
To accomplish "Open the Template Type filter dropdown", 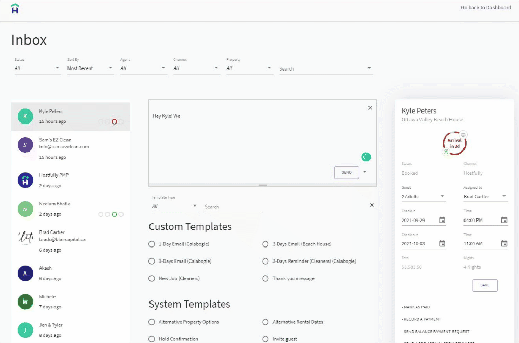I will 175,206.
